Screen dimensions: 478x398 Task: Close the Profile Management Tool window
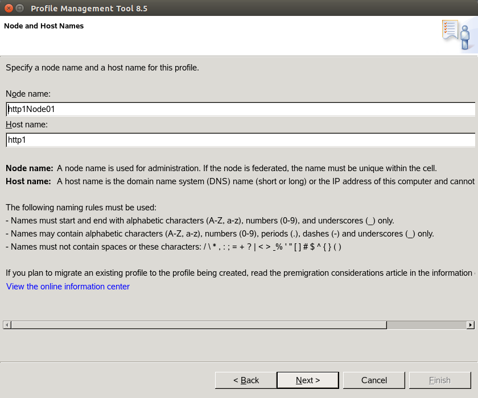[9, 8]
